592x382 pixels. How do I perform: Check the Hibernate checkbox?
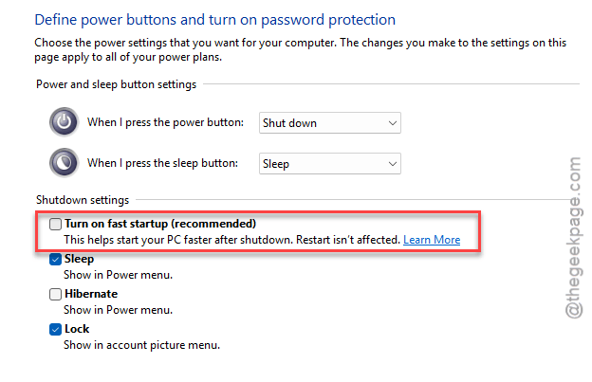tap(55, 294)
